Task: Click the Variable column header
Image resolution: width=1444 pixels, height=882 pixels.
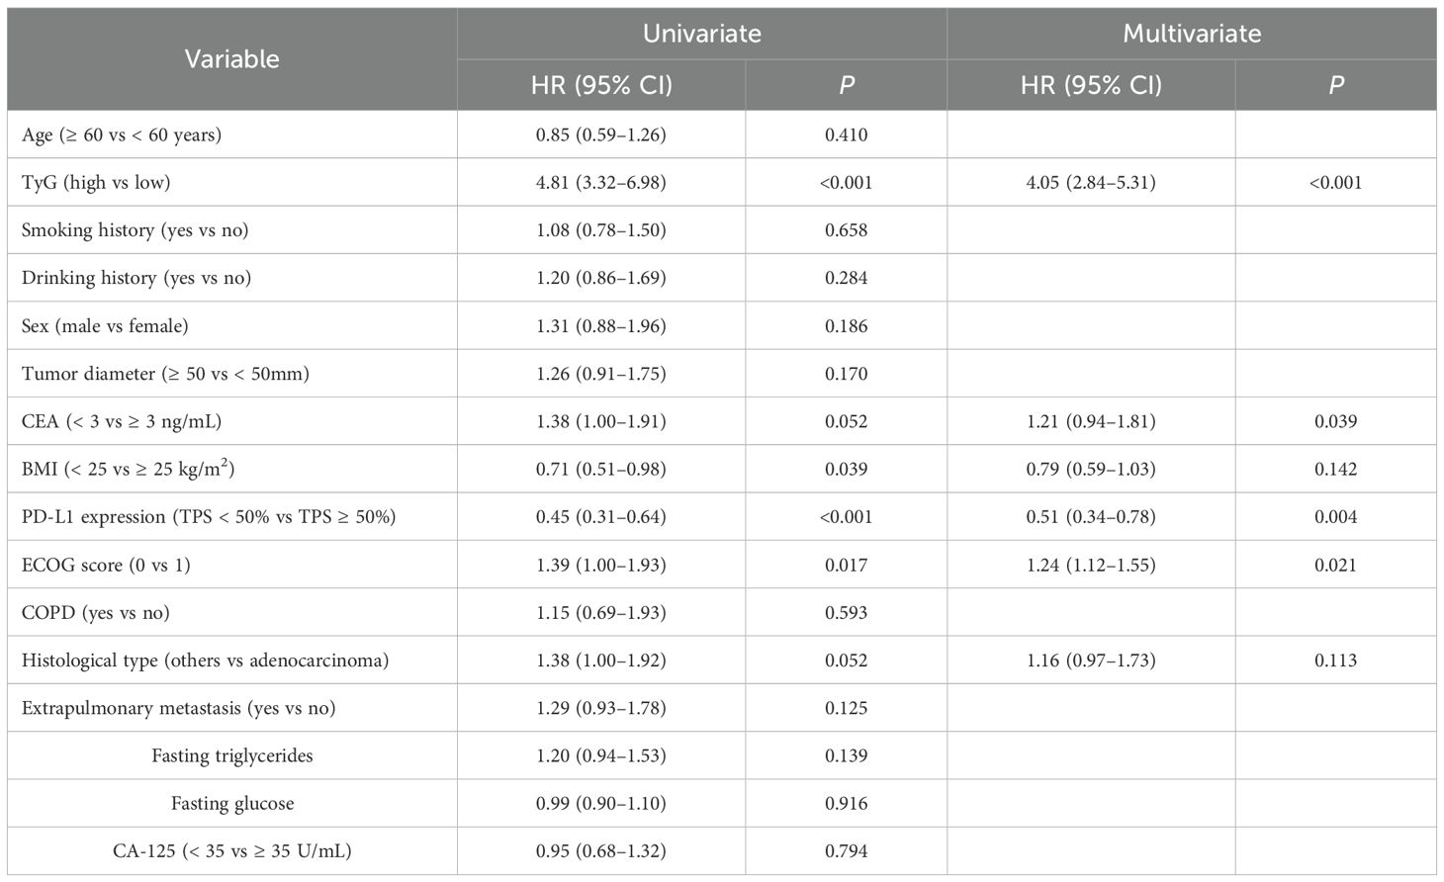Action: click(231, 59)
